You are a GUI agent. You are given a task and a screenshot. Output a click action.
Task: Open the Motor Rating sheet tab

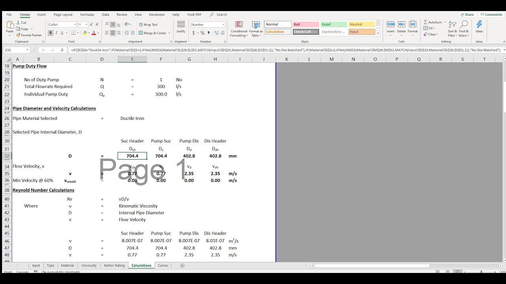(114, 265)
